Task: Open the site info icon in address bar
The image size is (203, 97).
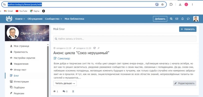Action: [x=4, y=5]
